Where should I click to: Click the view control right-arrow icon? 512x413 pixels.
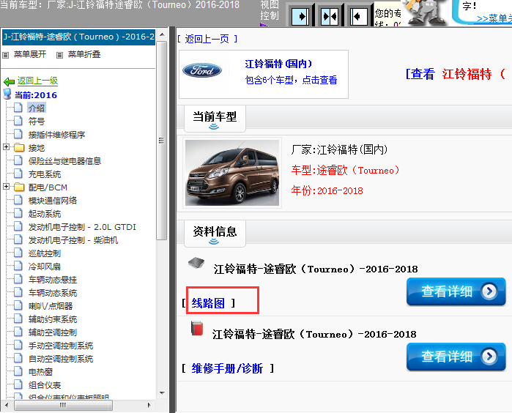[x=300, y=16]
